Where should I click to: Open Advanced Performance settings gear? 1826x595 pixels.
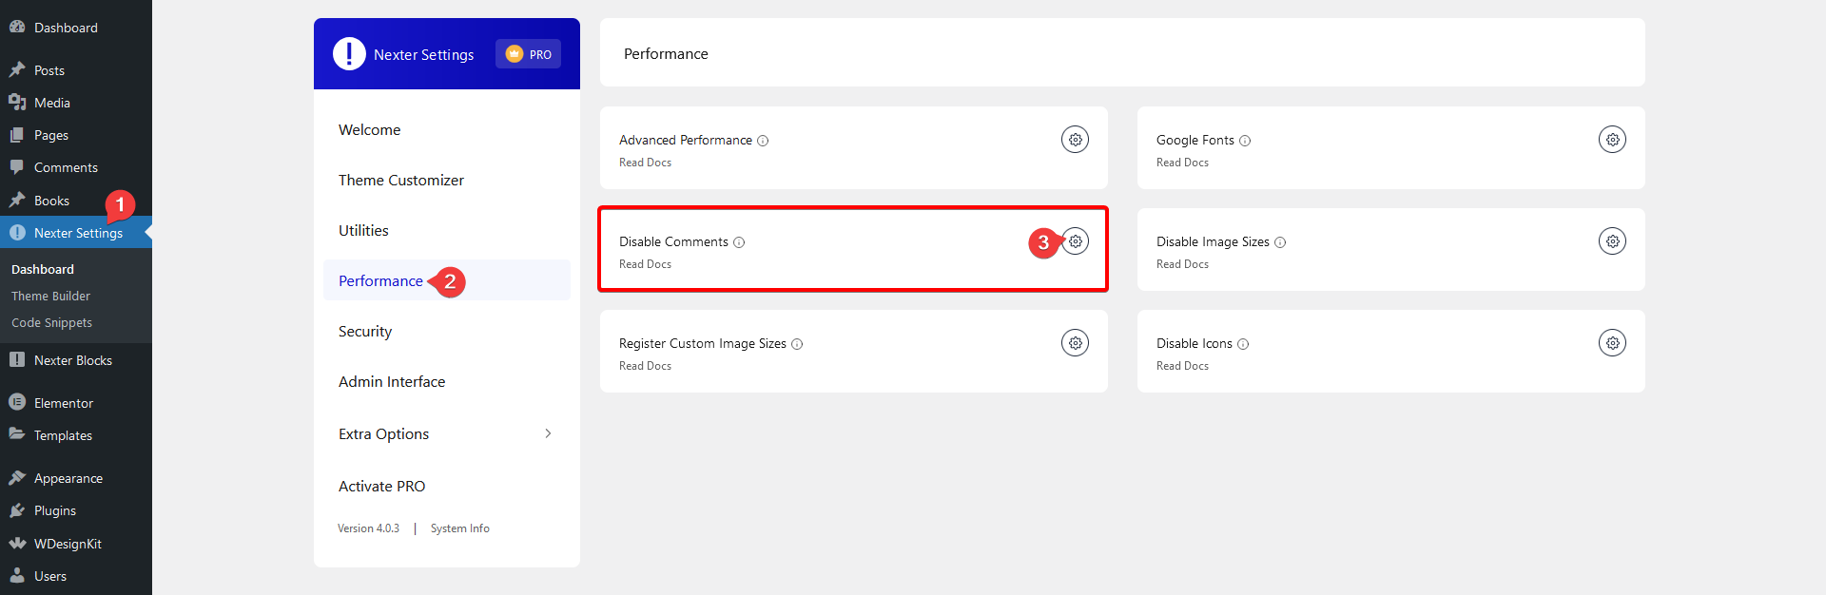1075,140
